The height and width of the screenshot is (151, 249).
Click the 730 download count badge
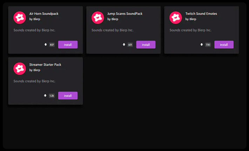(x=208, y=45)
